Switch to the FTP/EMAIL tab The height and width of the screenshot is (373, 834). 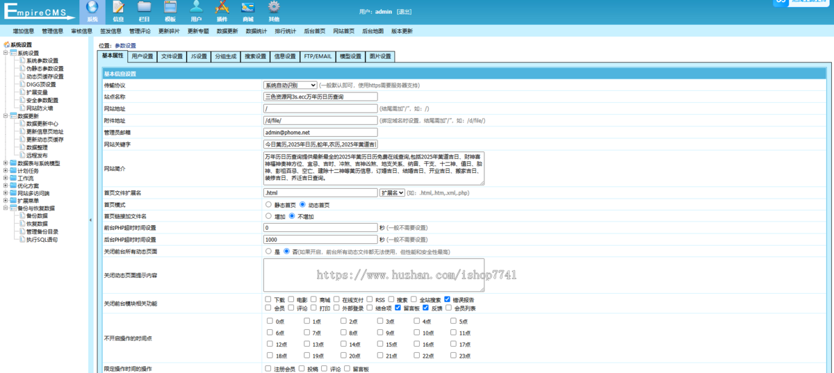click(x=318, y=57)
